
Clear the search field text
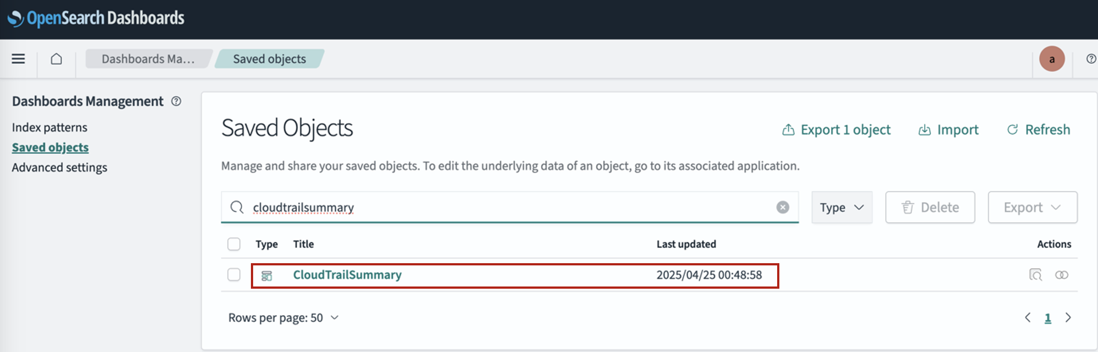click(783, 207)
